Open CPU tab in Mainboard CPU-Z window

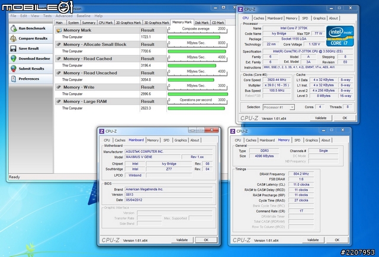tap(107, 140)
